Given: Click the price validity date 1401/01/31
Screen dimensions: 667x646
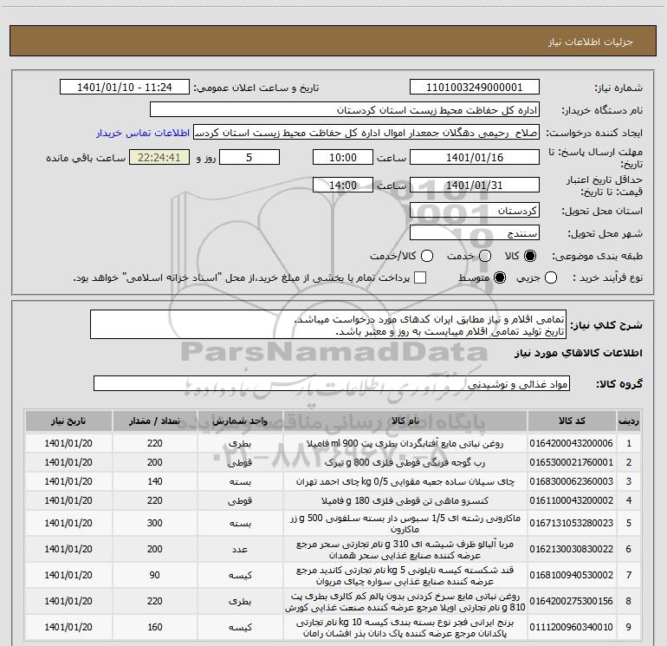Looking at the screenshot, I should coord(475,186).
